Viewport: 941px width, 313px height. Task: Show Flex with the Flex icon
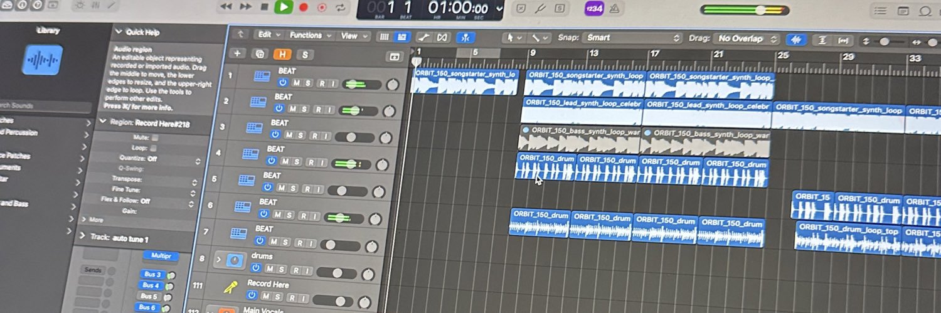[x=442, y=37]
